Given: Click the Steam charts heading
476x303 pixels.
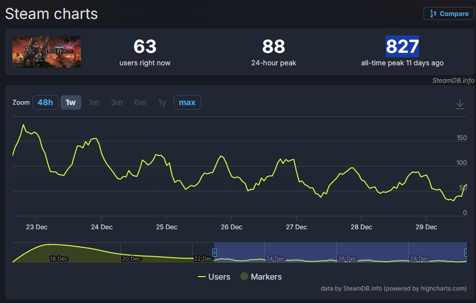Looking at the screenshot, I should [51, 14].
